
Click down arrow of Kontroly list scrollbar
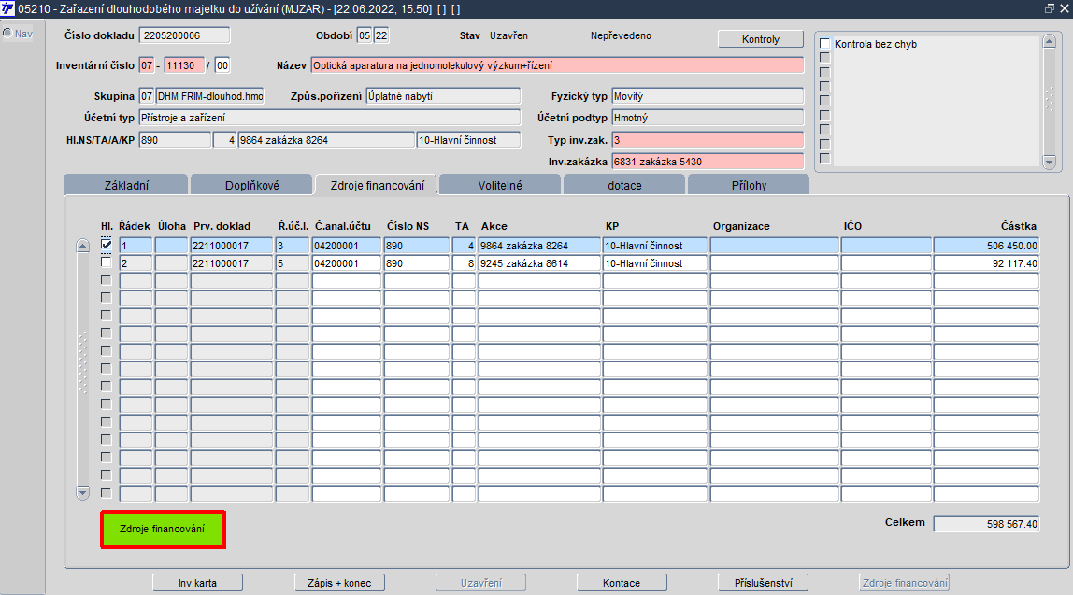pos(1049,162)
